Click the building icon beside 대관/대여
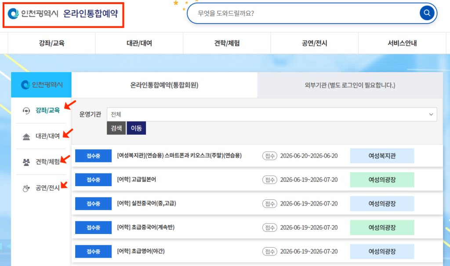450x266 pixels. coord(26,137)
